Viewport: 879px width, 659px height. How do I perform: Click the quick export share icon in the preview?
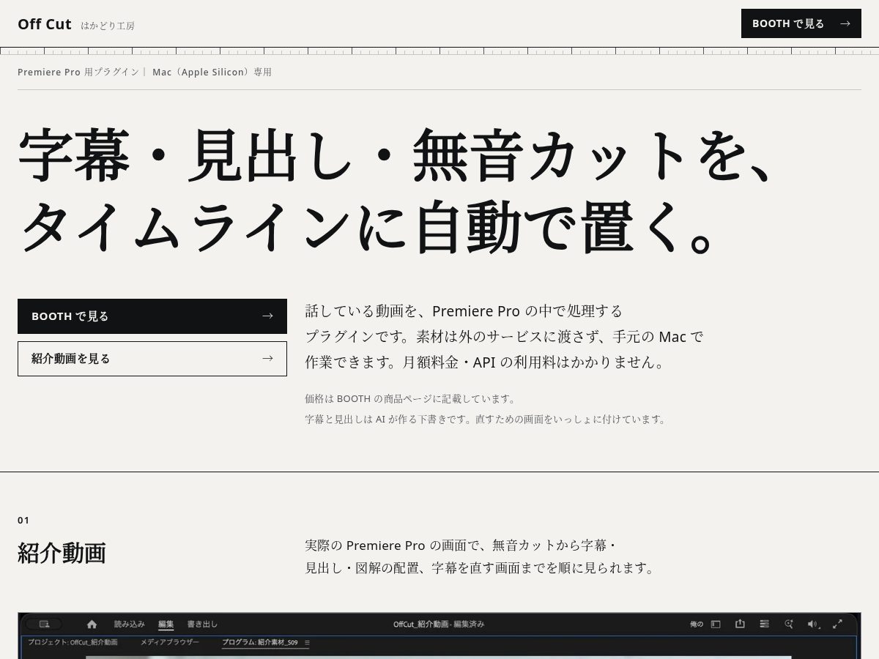[740, 624]
